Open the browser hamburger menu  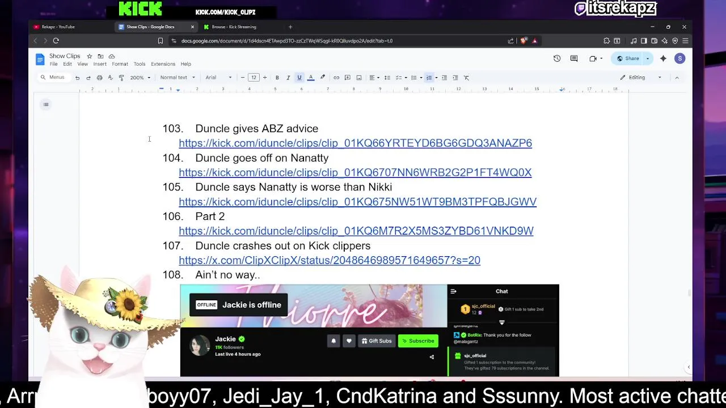685,41
